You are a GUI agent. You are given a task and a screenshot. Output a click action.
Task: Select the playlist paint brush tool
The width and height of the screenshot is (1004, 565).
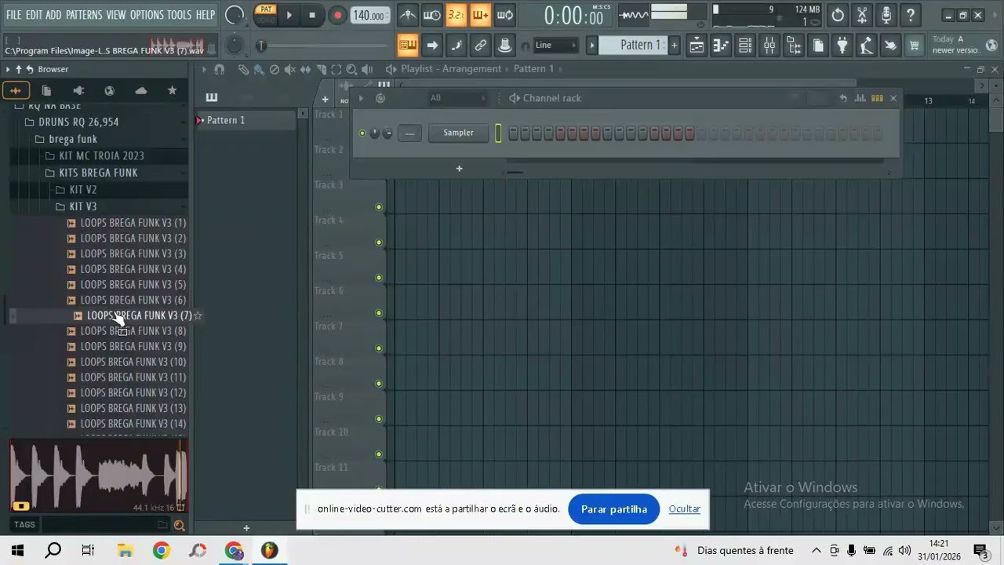(259, 70)
